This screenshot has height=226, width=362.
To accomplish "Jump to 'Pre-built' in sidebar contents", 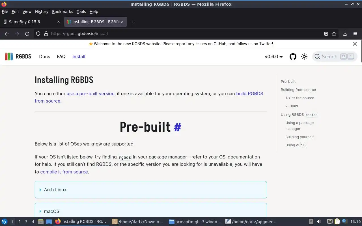I will click(x=288, y=81).
